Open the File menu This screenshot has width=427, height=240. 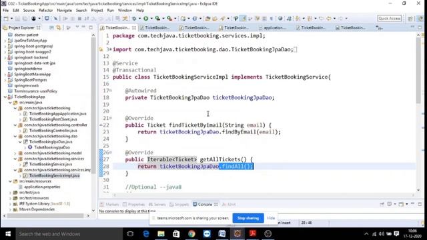click(x=5, y=11)
